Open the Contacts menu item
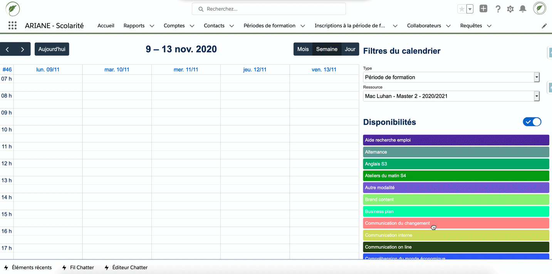This screenshot has width=552, height=274. pos(214,25)
